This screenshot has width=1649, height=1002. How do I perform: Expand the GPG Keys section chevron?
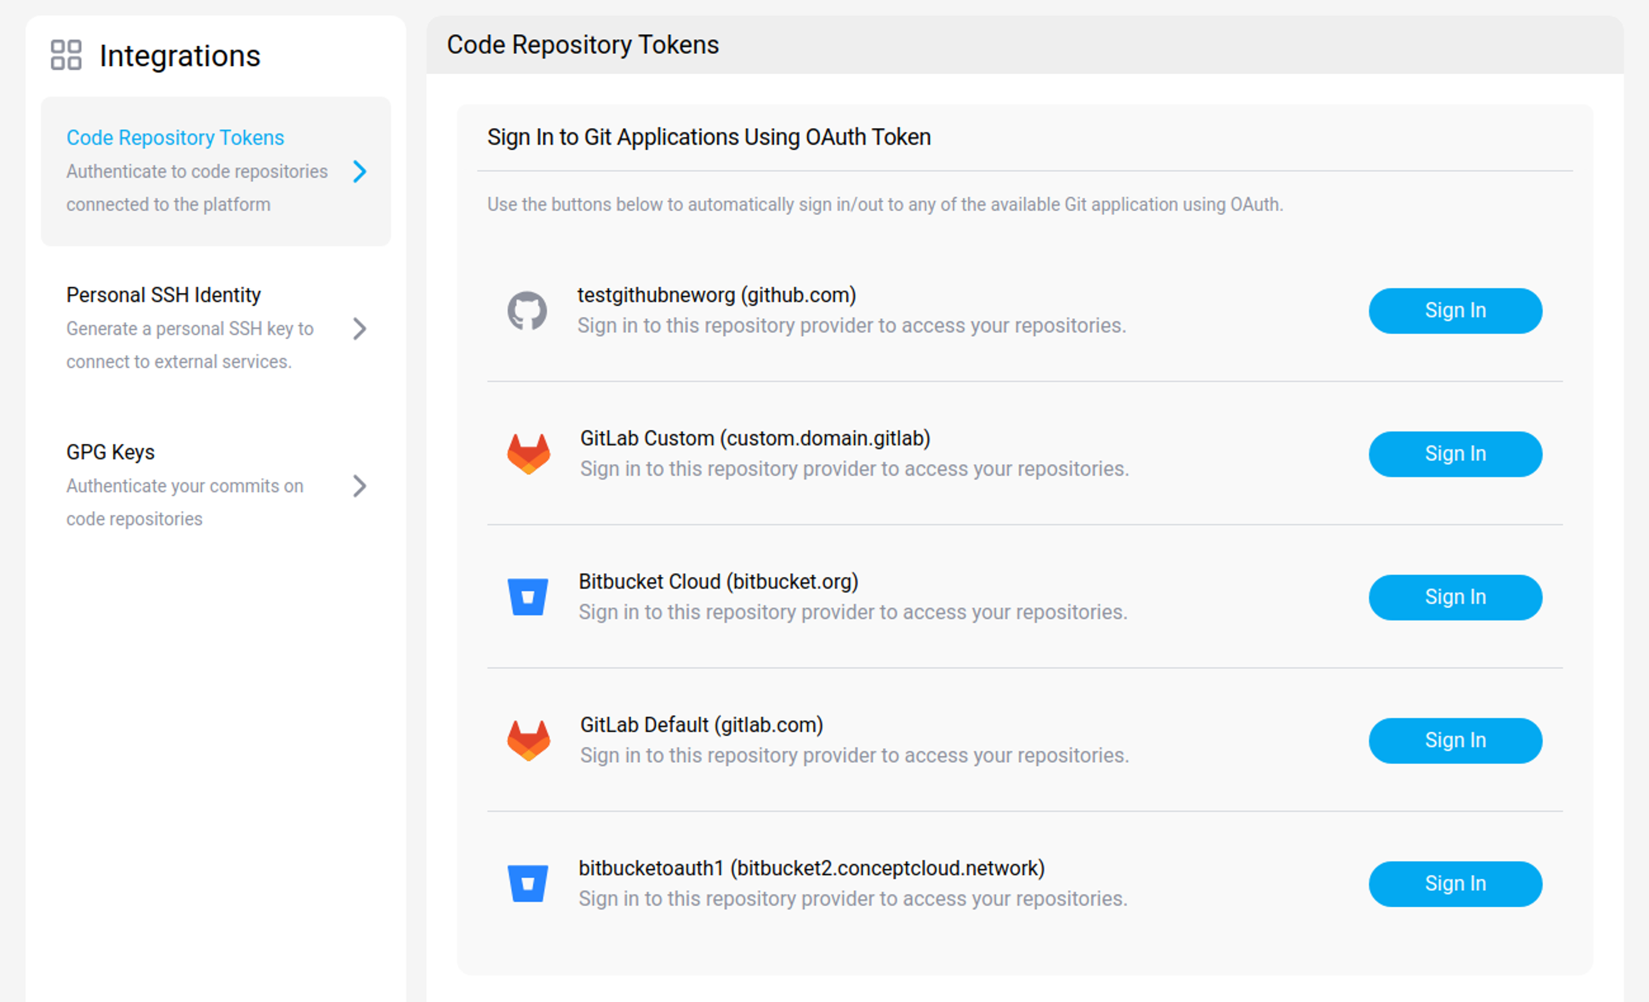tap(360, 486)
